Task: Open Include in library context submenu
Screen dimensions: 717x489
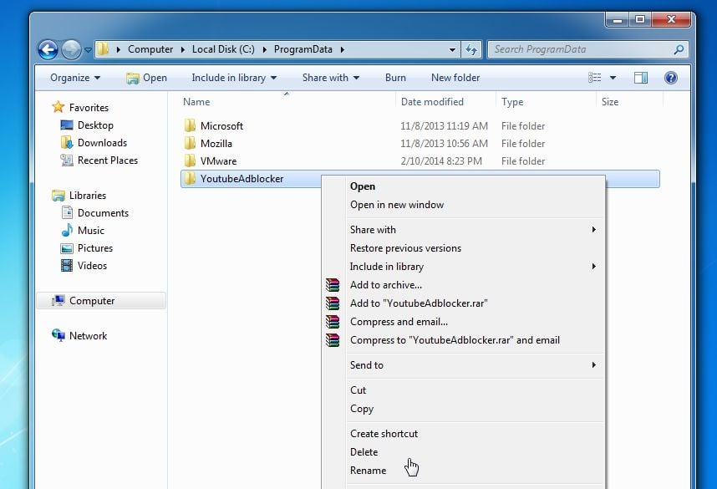Action: pyautogui.click(x=464, y=266)
